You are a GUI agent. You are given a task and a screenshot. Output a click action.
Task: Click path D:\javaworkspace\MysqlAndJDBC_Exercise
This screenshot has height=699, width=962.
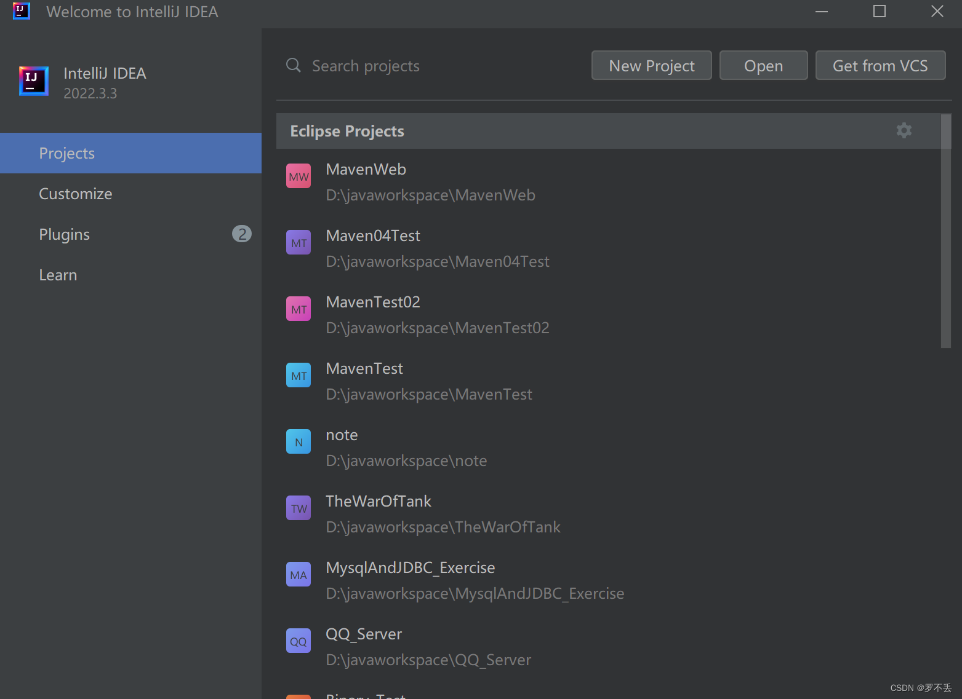click(x=475, y=593)
